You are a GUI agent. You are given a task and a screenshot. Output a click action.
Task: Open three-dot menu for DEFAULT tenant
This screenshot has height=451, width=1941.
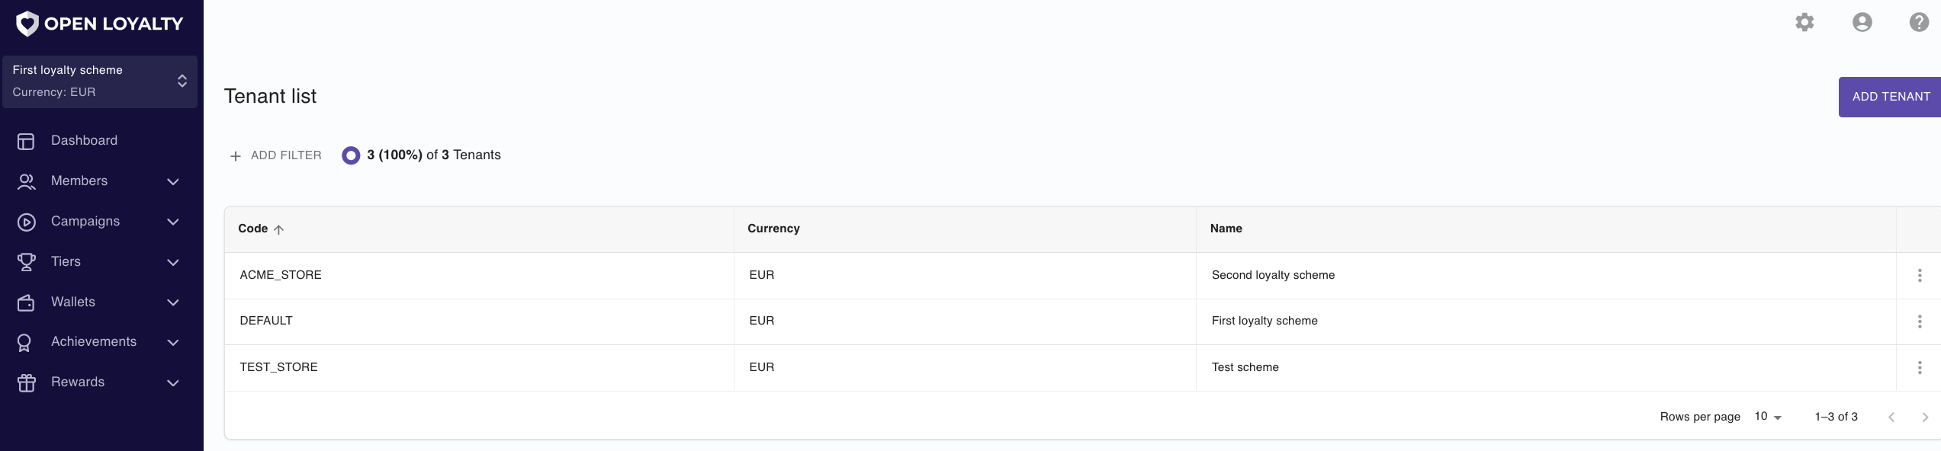(1919, 321)
